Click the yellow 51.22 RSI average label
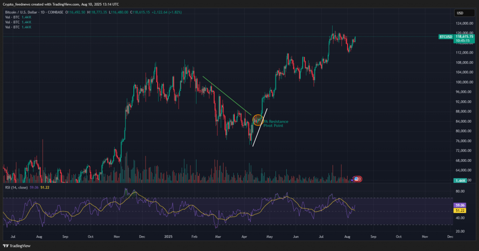This screenshot has width=479, height=251. [459, 210]
